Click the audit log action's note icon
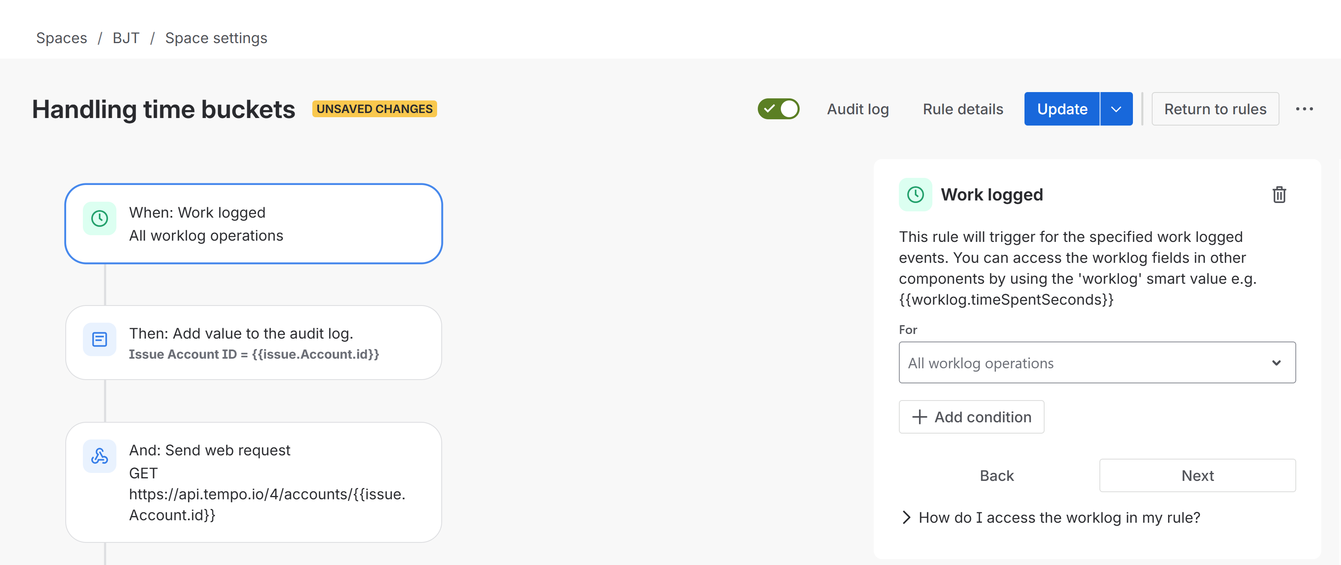The image size is (1341, 565). (x=99, y=340)
